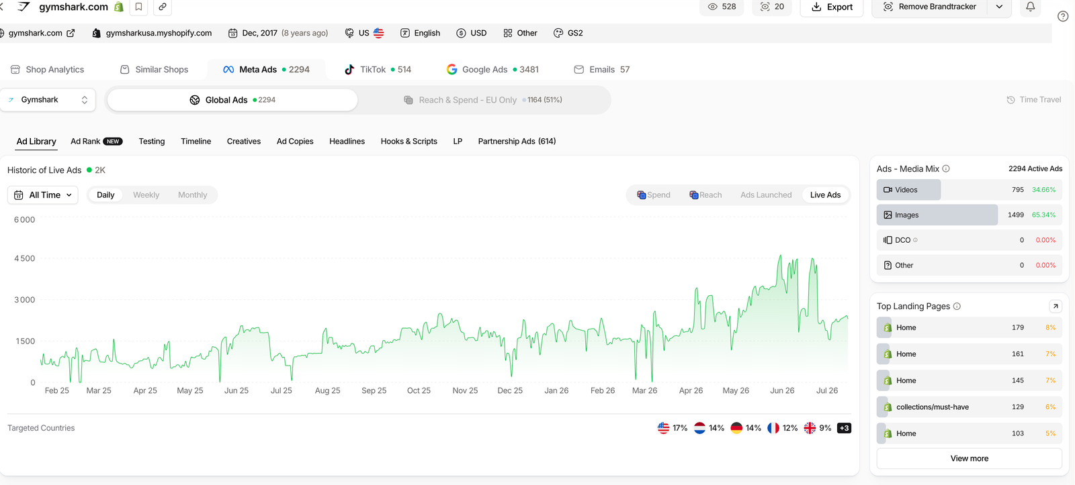This screenshot has height=485, width=1075.
Task: Open Time Travel
Action: [x=1033, y=100]
